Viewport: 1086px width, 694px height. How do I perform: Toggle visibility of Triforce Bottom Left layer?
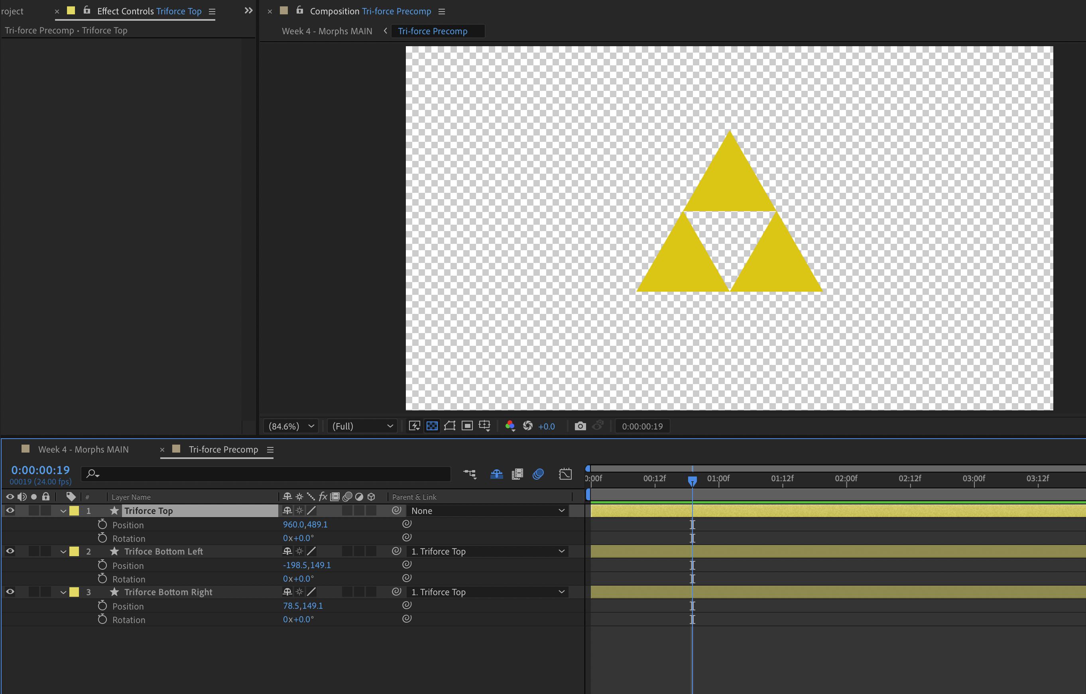tap(10, 551)
